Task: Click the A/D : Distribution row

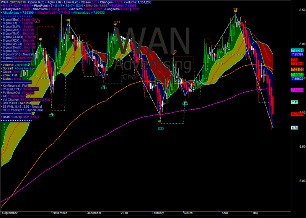Action: pyautogui.click(x=14, y=96)
